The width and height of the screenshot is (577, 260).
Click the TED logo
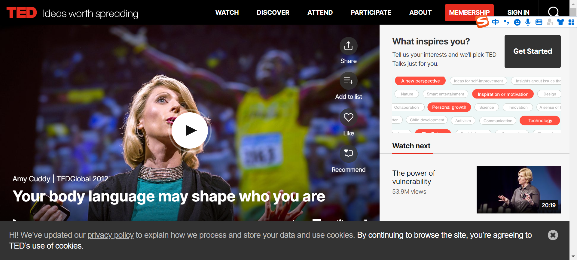coord(22,13)
